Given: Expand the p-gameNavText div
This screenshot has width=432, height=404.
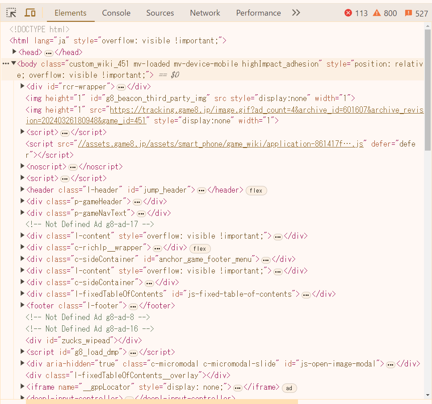Looking at the screenshot, I should pyautogui.click(x=23, y=212).
